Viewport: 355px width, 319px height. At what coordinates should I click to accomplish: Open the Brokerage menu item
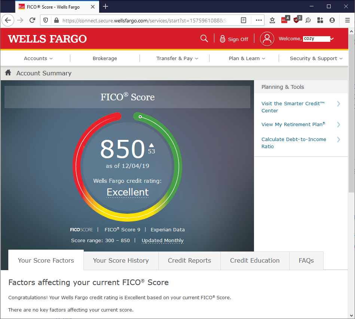pyautogui.click(x=105, y=59)
